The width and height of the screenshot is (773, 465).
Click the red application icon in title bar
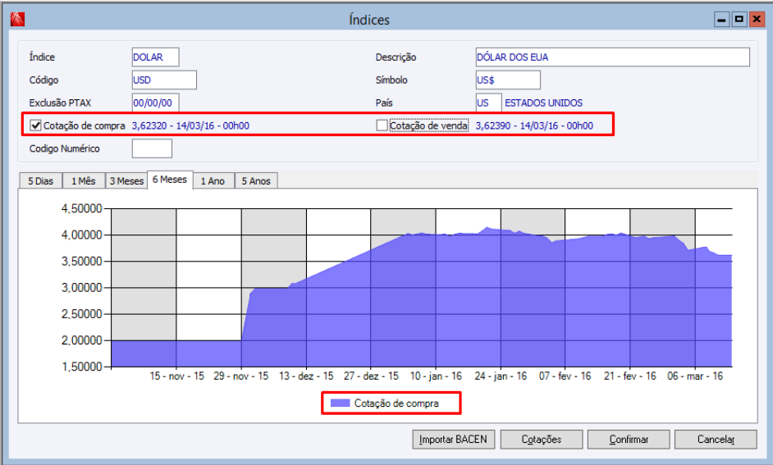pos(17,19)
